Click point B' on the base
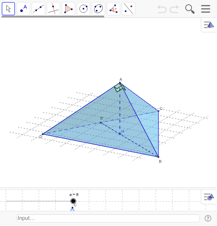Screen dimensions: 217x226 click(100, 123)
